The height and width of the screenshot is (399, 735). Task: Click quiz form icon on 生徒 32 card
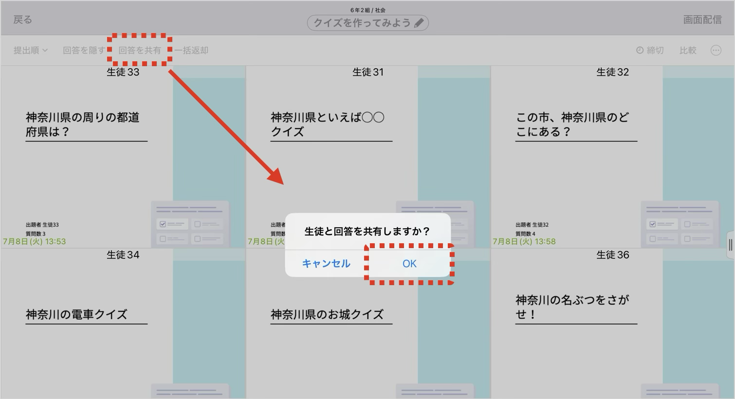680,224
